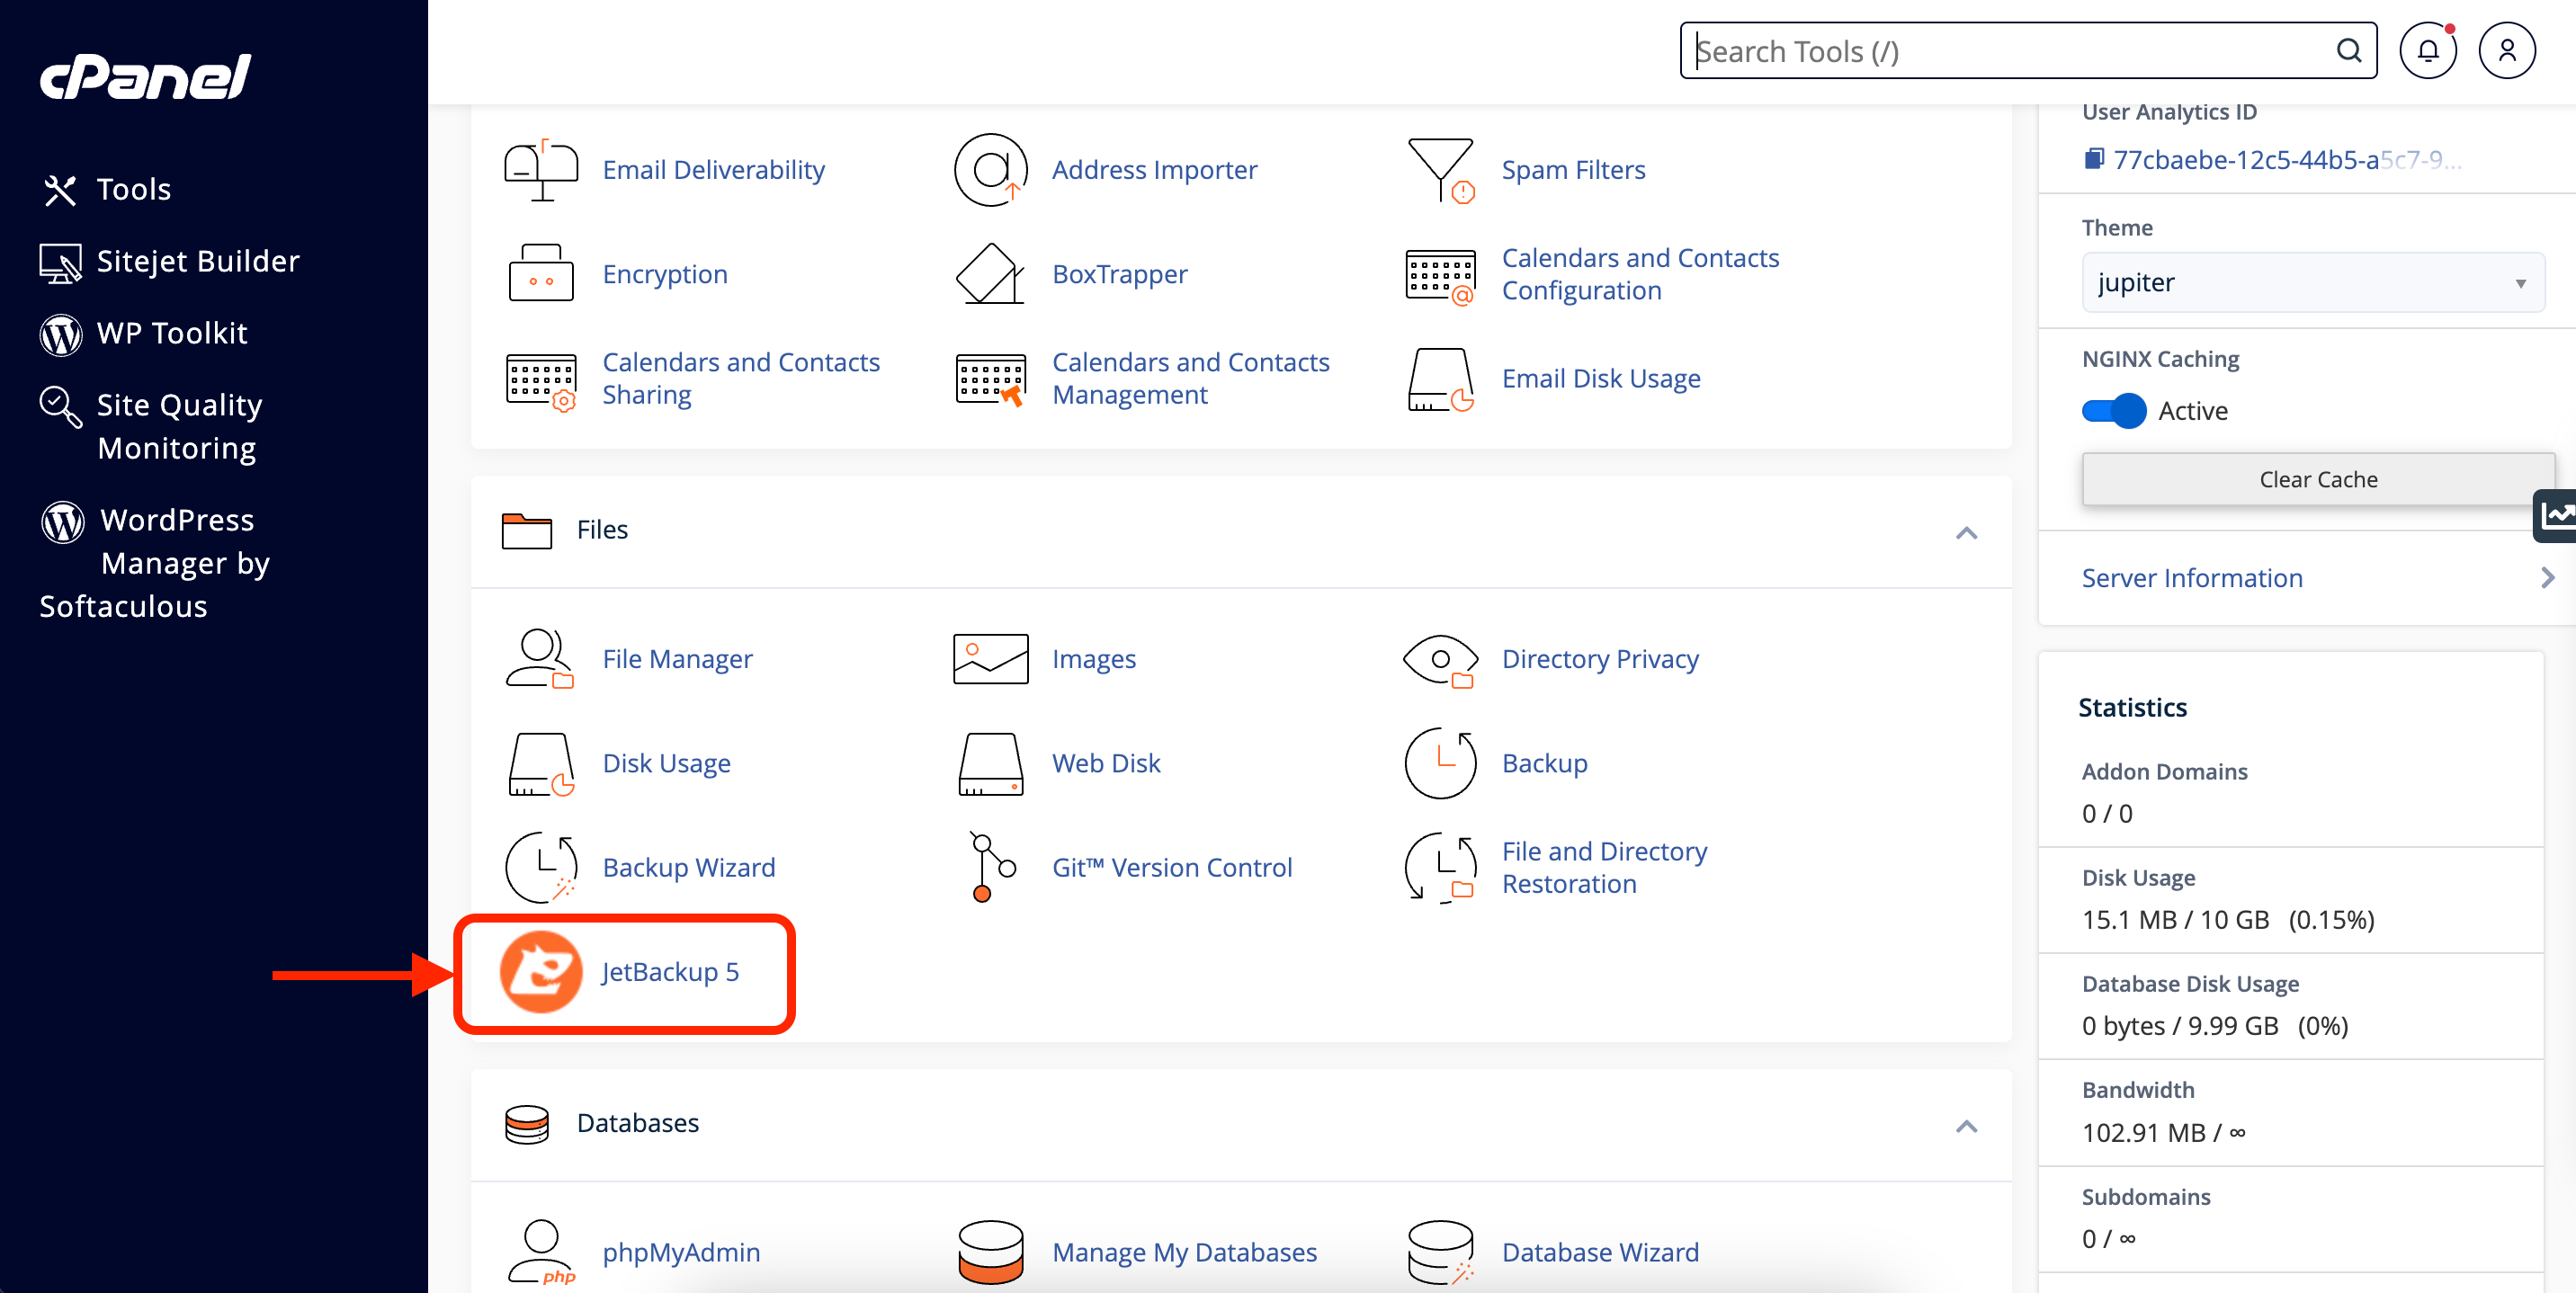
Task: Open the Email Deliverability mailbox icon
Action: tap(541, 170)
